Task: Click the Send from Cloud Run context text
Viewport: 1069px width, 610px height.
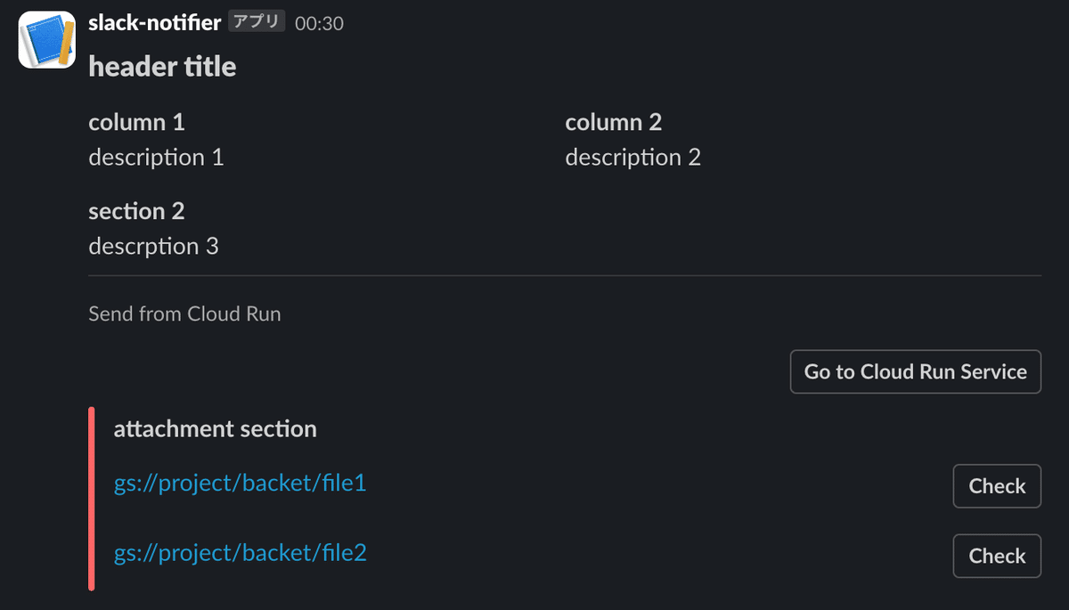Action: (184, 313)
